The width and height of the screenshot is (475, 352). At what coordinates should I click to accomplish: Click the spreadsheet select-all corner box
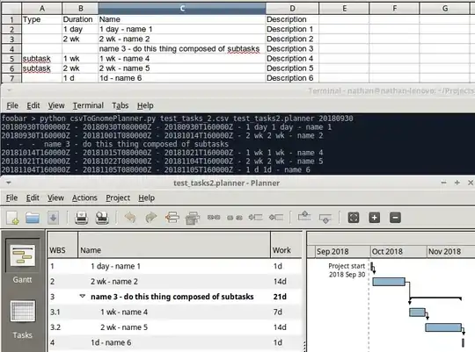point(11,9)
